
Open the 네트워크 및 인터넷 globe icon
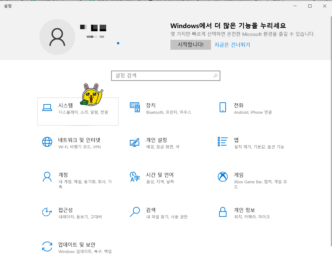click(x=47, y=142)
